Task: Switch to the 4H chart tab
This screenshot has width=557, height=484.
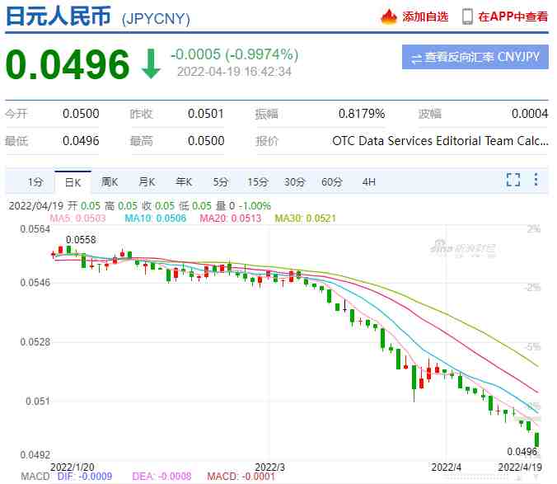Action: click(x=369, y=182)
